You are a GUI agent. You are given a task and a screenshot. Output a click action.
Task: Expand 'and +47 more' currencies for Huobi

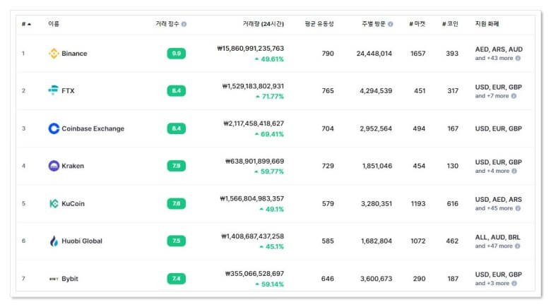click(494, 246)
